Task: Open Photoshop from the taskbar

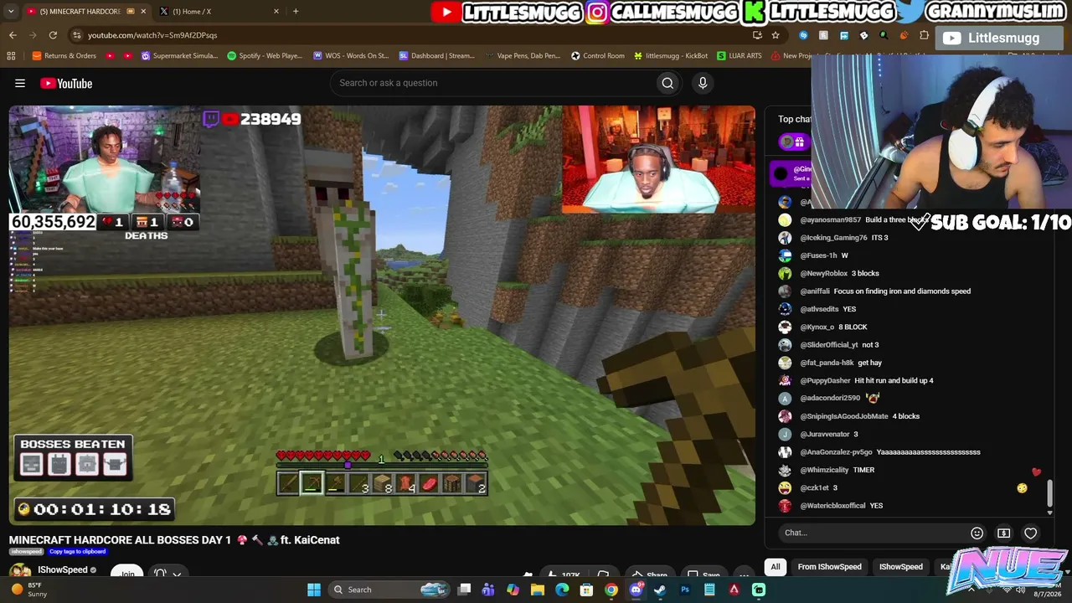Action: click(x=685, y=590)
